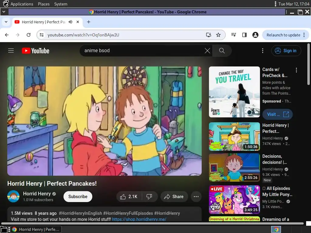Open YouTube settings three-dot menu beside Sign in

click(x=263, y=51)
